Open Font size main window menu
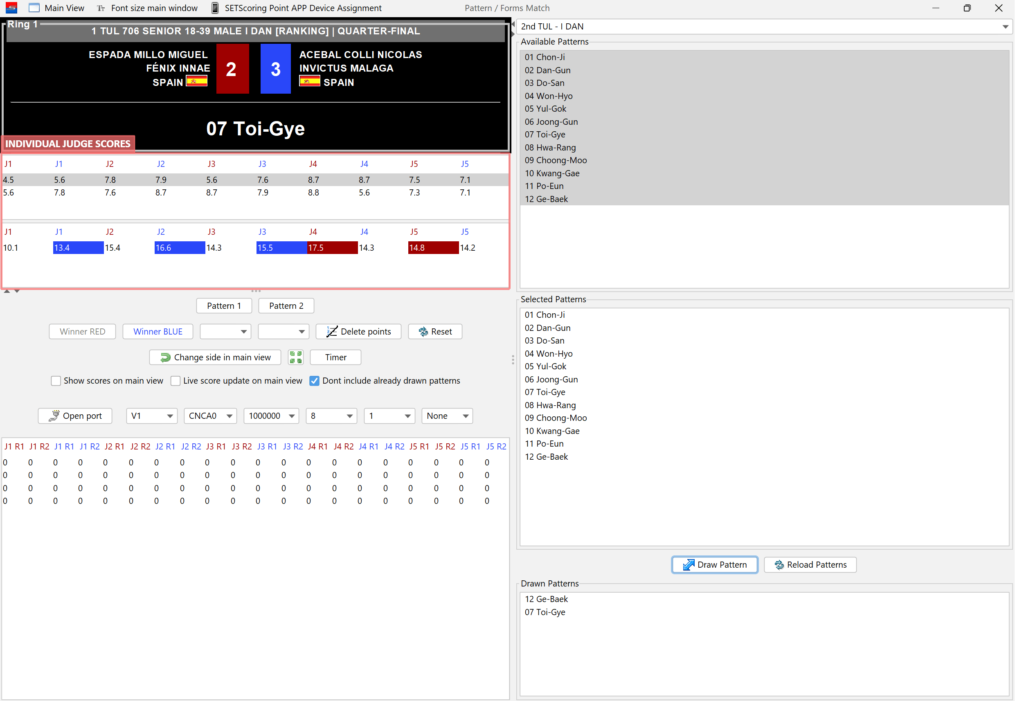This screenshot has width=1015, height=701. point(148,8)
